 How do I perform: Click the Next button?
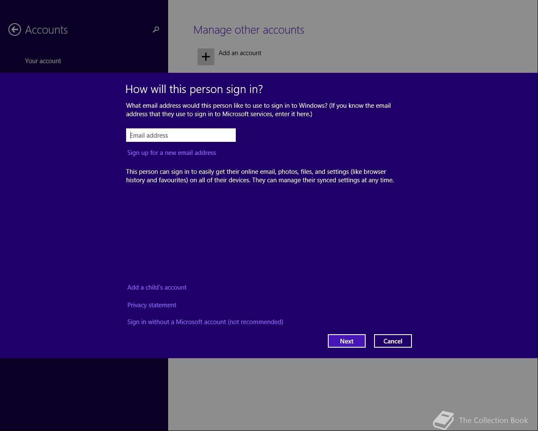[x=347, y=341]
